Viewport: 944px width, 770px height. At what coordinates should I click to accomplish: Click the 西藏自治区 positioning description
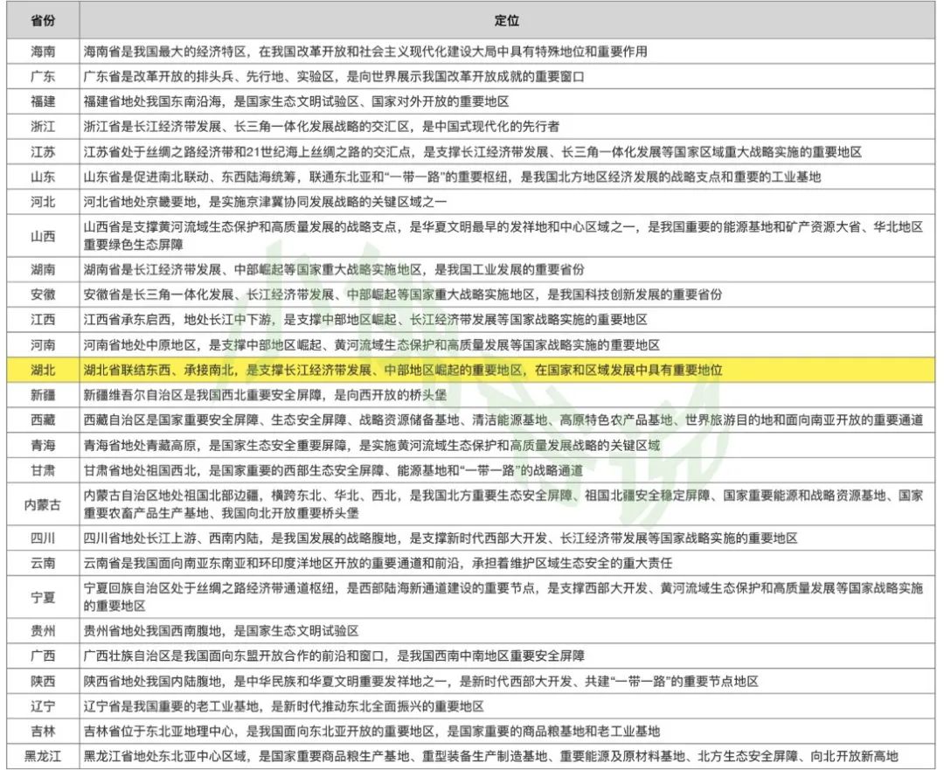coord(503,420)
